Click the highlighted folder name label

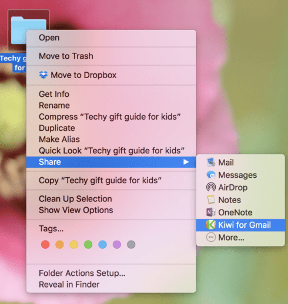(x=13, y=63)
